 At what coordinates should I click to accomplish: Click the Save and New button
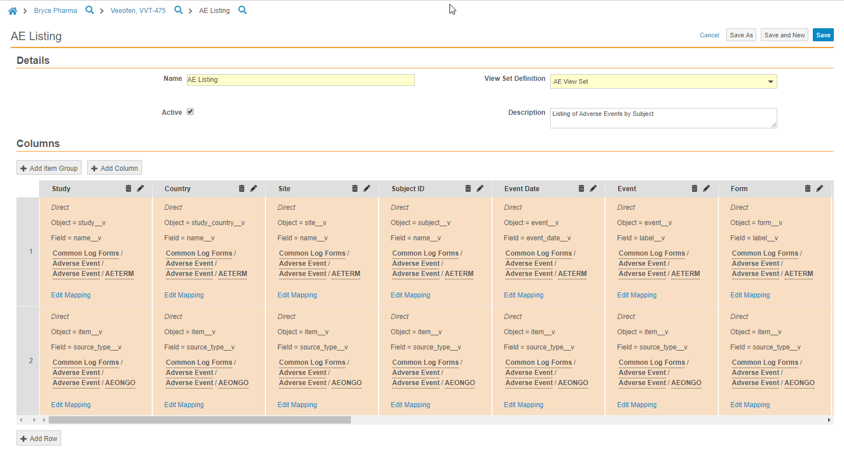coord(784,35)
